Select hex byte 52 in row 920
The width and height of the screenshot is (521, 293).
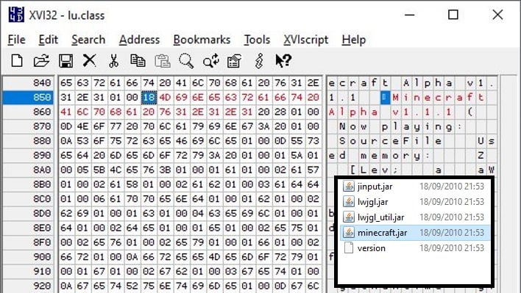[132, 286]
